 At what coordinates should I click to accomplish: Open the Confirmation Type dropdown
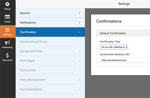[x=114, y=47]
